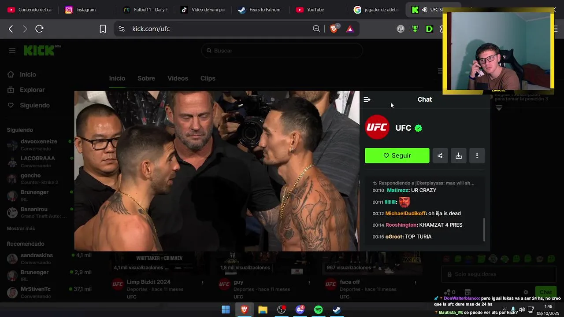Image resolution: width=564 pixels, height=317 pixels.
Task: Switch to the Clips tab
Action: [208, 78]
